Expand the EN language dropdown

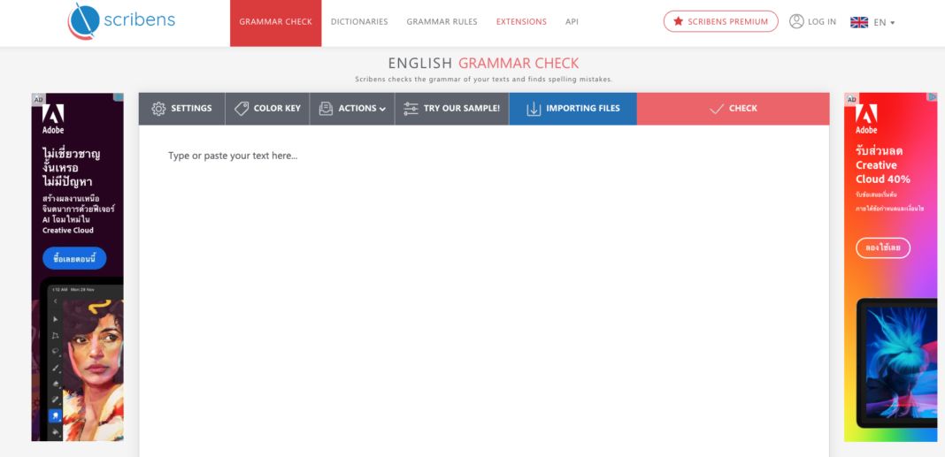click(x=886, y=22)
